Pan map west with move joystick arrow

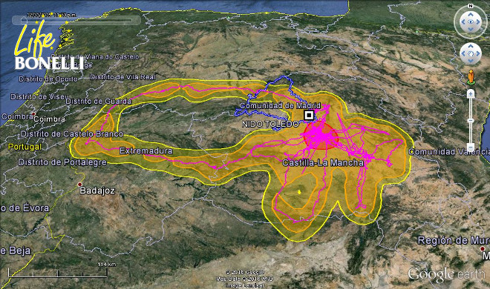click(463, 53)
